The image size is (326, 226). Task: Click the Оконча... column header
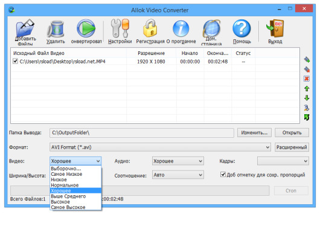coord(218,53)
